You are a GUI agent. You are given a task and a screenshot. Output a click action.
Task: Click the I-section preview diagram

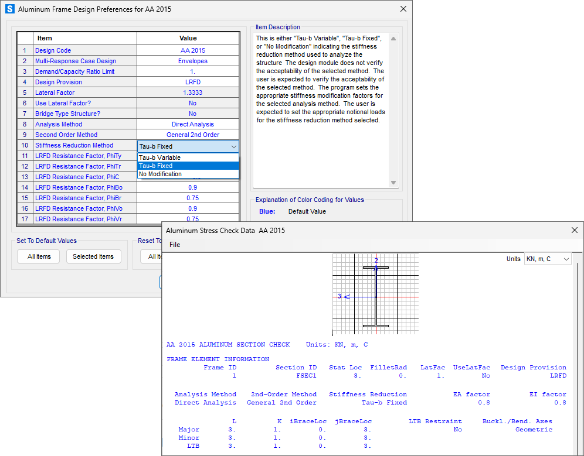375,294
